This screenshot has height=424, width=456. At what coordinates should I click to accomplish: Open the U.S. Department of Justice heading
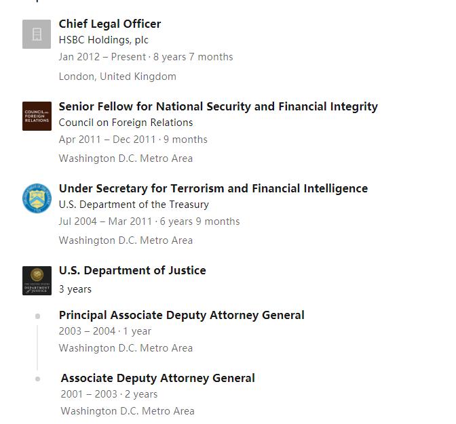pyautogui.click(x=132, y=270)
